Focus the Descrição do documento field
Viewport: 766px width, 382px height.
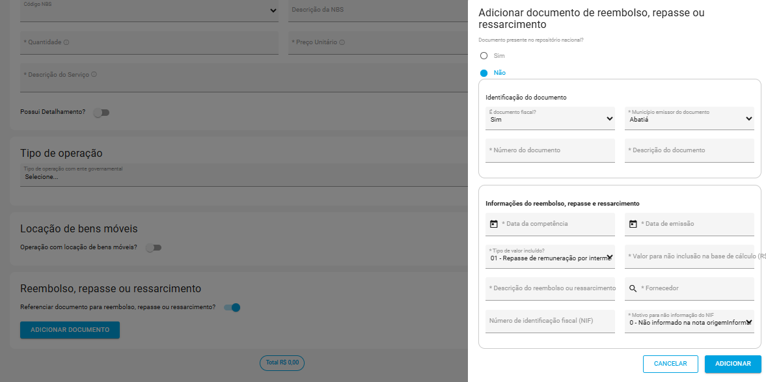689,150
